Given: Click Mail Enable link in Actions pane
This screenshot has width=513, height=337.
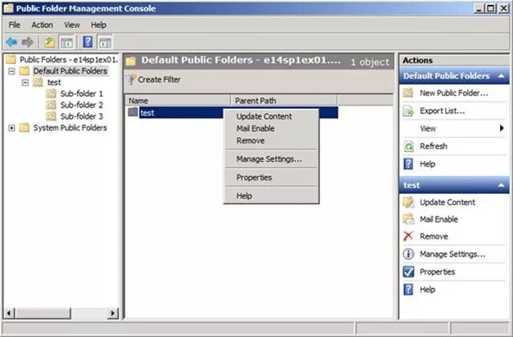Looking at the screenshot, I should tap(438, 219).
